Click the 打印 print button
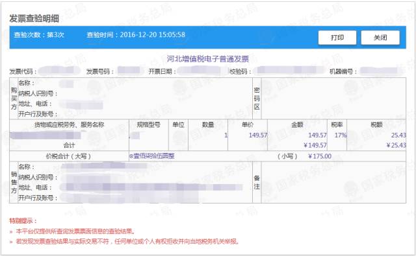 (x=337, y=38)
